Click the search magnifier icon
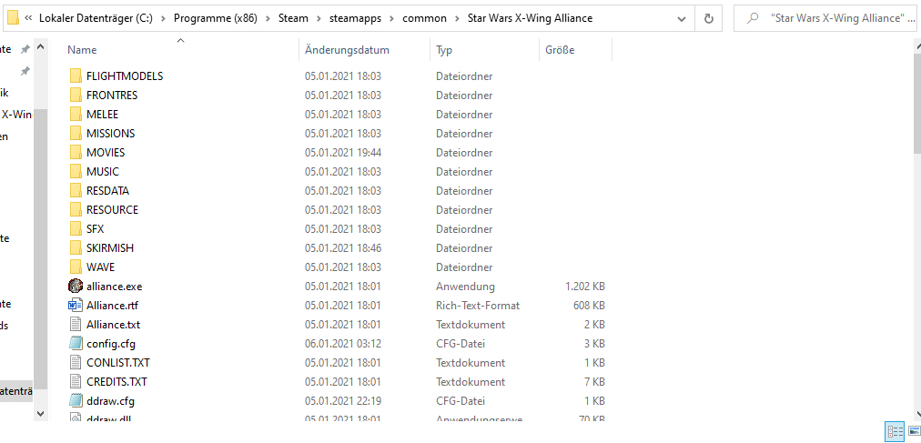 point(753,18)
